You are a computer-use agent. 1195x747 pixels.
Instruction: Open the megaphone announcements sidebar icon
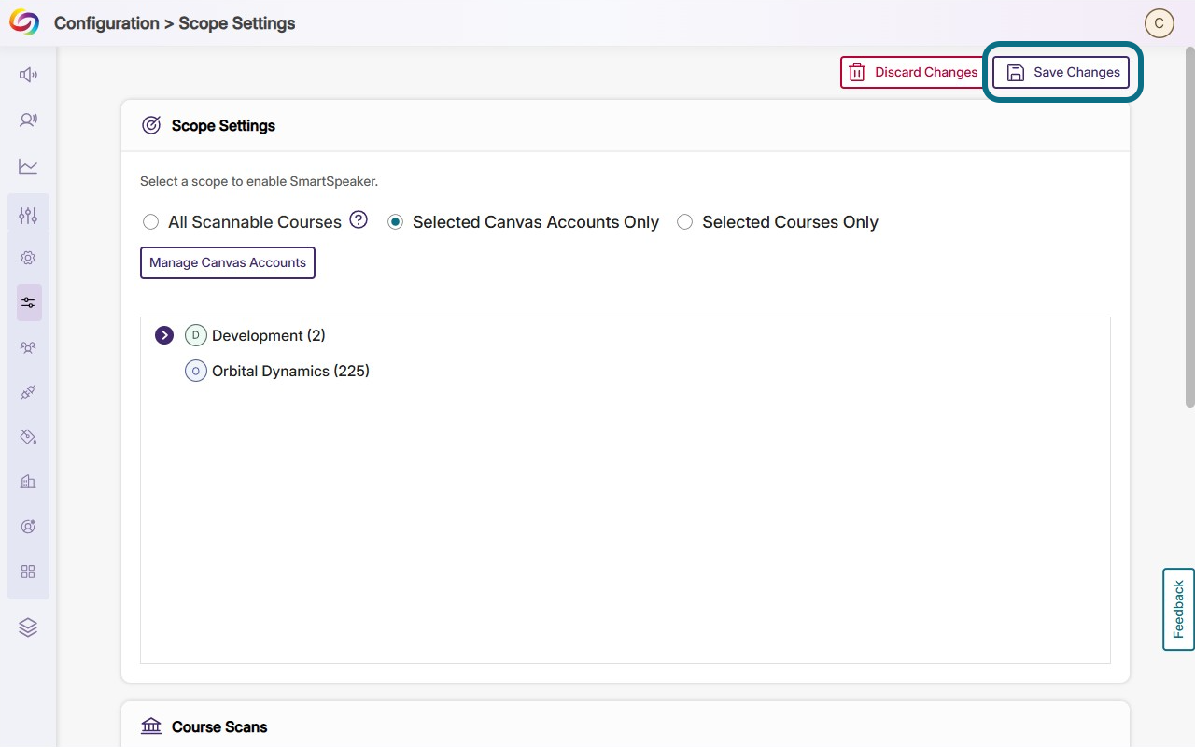[28, 75]
